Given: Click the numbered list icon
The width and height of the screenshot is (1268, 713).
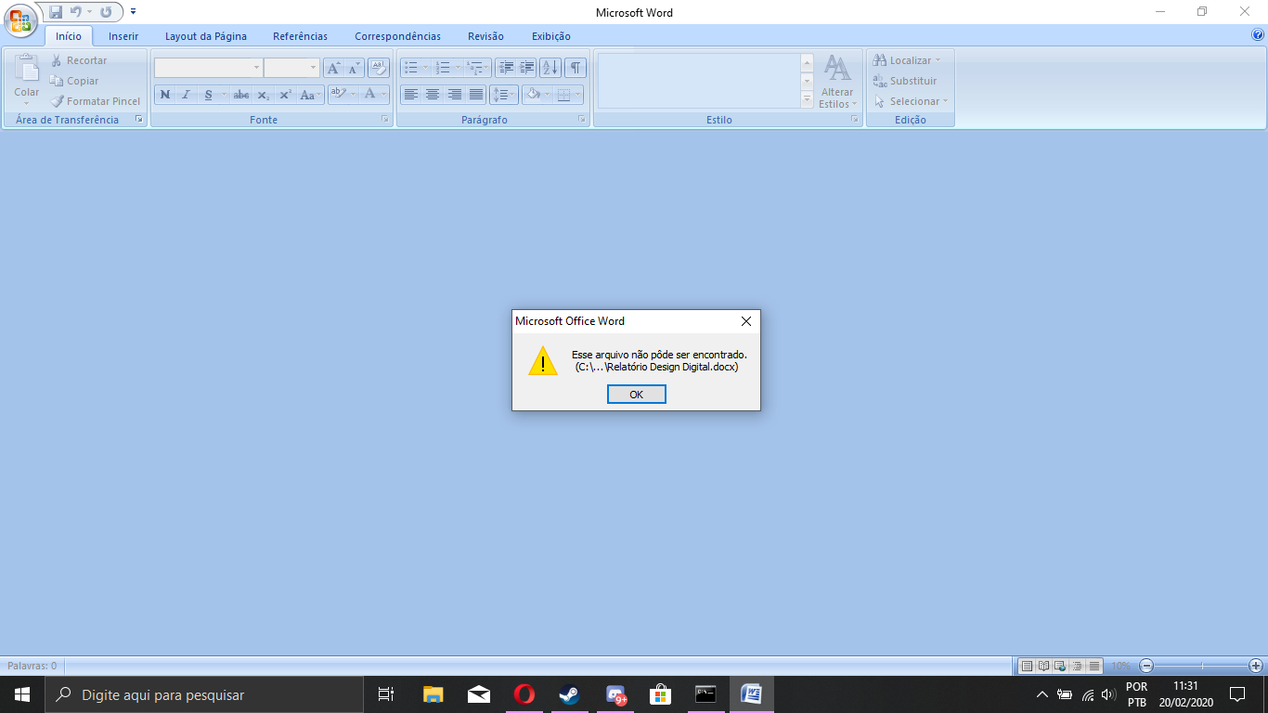Looking at the screenshot, I should (x=443, y=68).
